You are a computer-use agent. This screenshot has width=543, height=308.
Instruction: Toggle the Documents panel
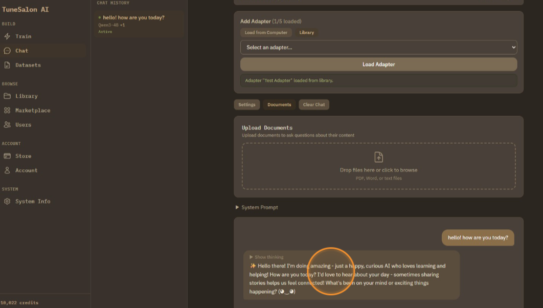(x=279, y=105)
